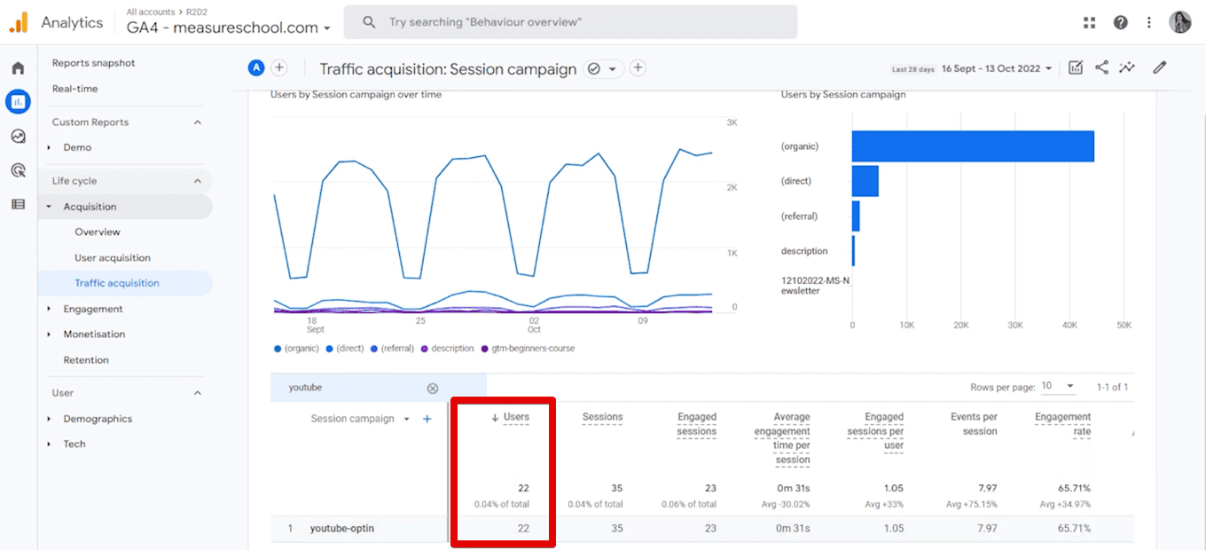Image resolution: width=1206 pixels, height=551 pixels.
Task: Click the Analytics search bar
Action: (x=570, y=21)
